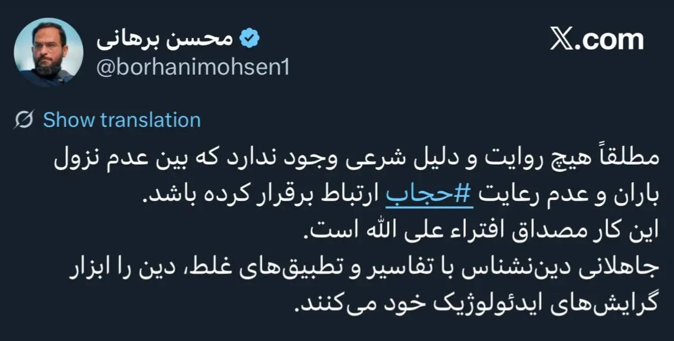Select the username @borhanimohsen1
The width and height of the screenshot is (674, 341).
[x=193, y=67]
